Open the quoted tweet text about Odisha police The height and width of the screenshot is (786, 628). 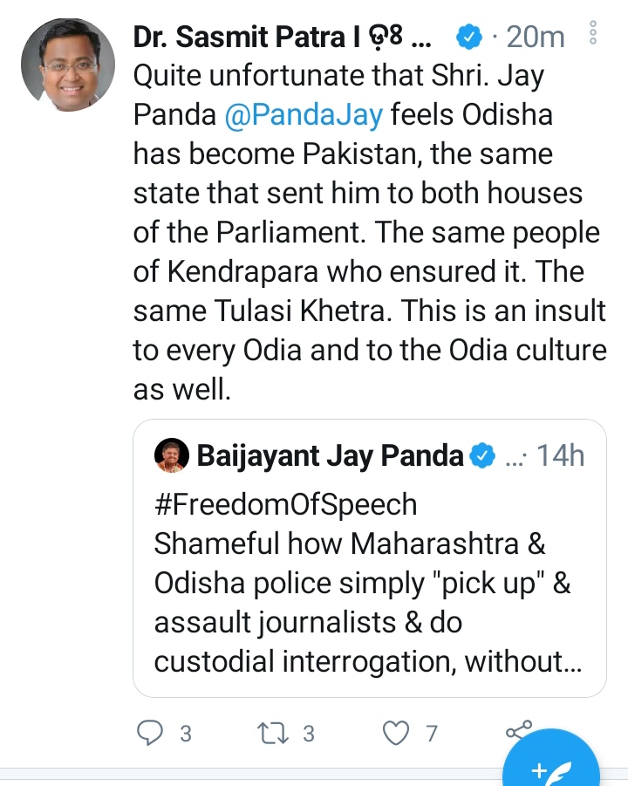pos(366,602)
